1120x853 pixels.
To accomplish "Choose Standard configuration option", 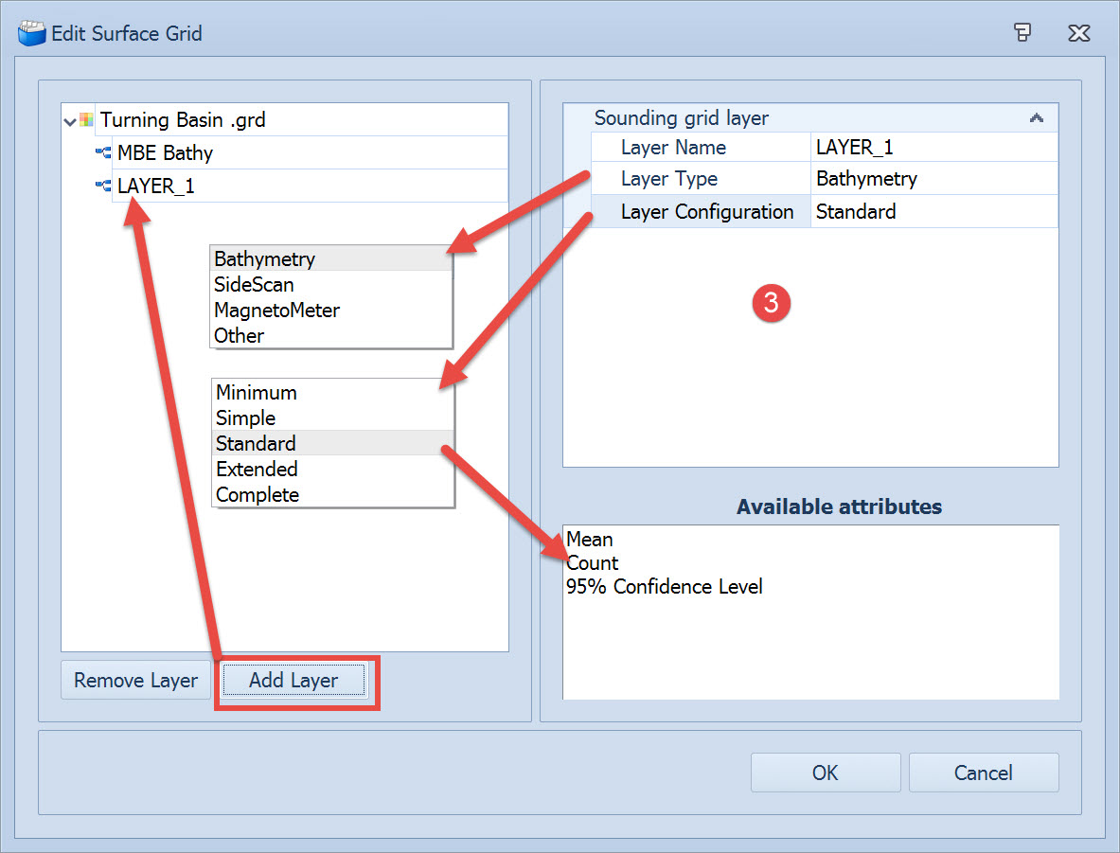I will click(333, 444).
